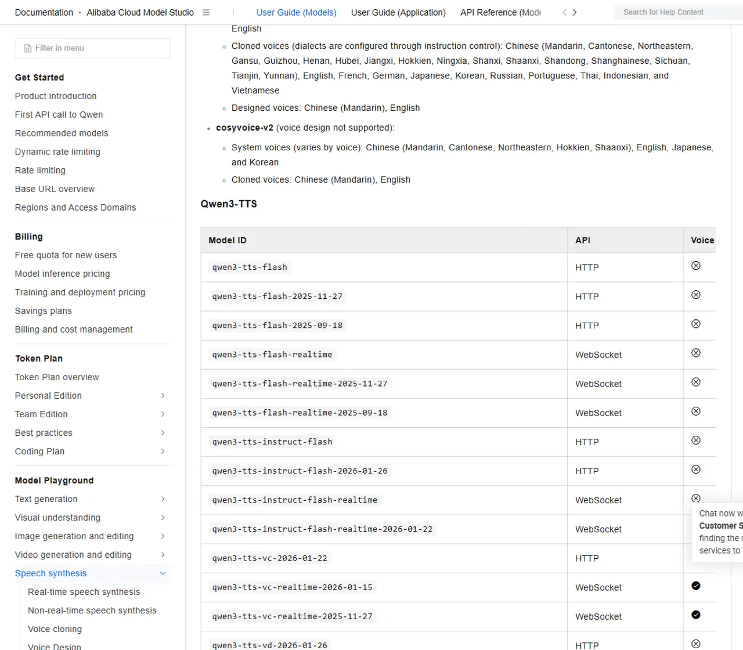Click the Model Playground sidebar heading
The height and width of the screenshot is (650, 743).
54,481
